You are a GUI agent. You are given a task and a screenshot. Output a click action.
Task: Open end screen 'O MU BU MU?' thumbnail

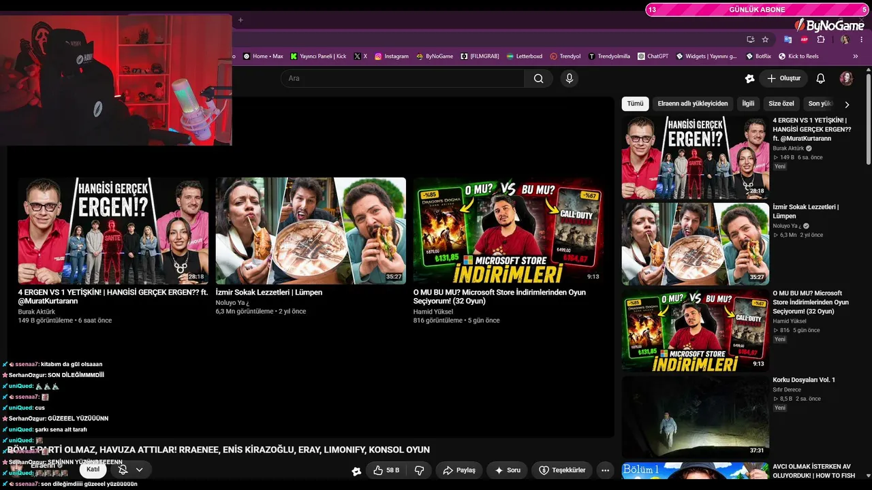[x=508, y=231]
